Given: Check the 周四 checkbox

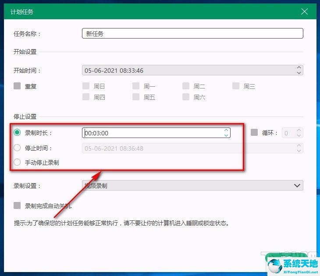Looking at the screenshot, I should (x=86, y=97).
